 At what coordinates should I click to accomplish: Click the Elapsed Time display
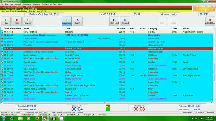[77, 108]
